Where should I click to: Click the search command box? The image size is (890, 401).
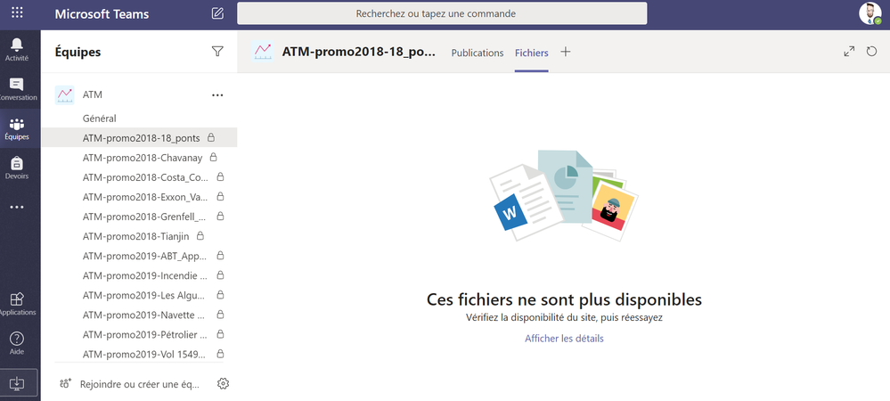(442, 13)
